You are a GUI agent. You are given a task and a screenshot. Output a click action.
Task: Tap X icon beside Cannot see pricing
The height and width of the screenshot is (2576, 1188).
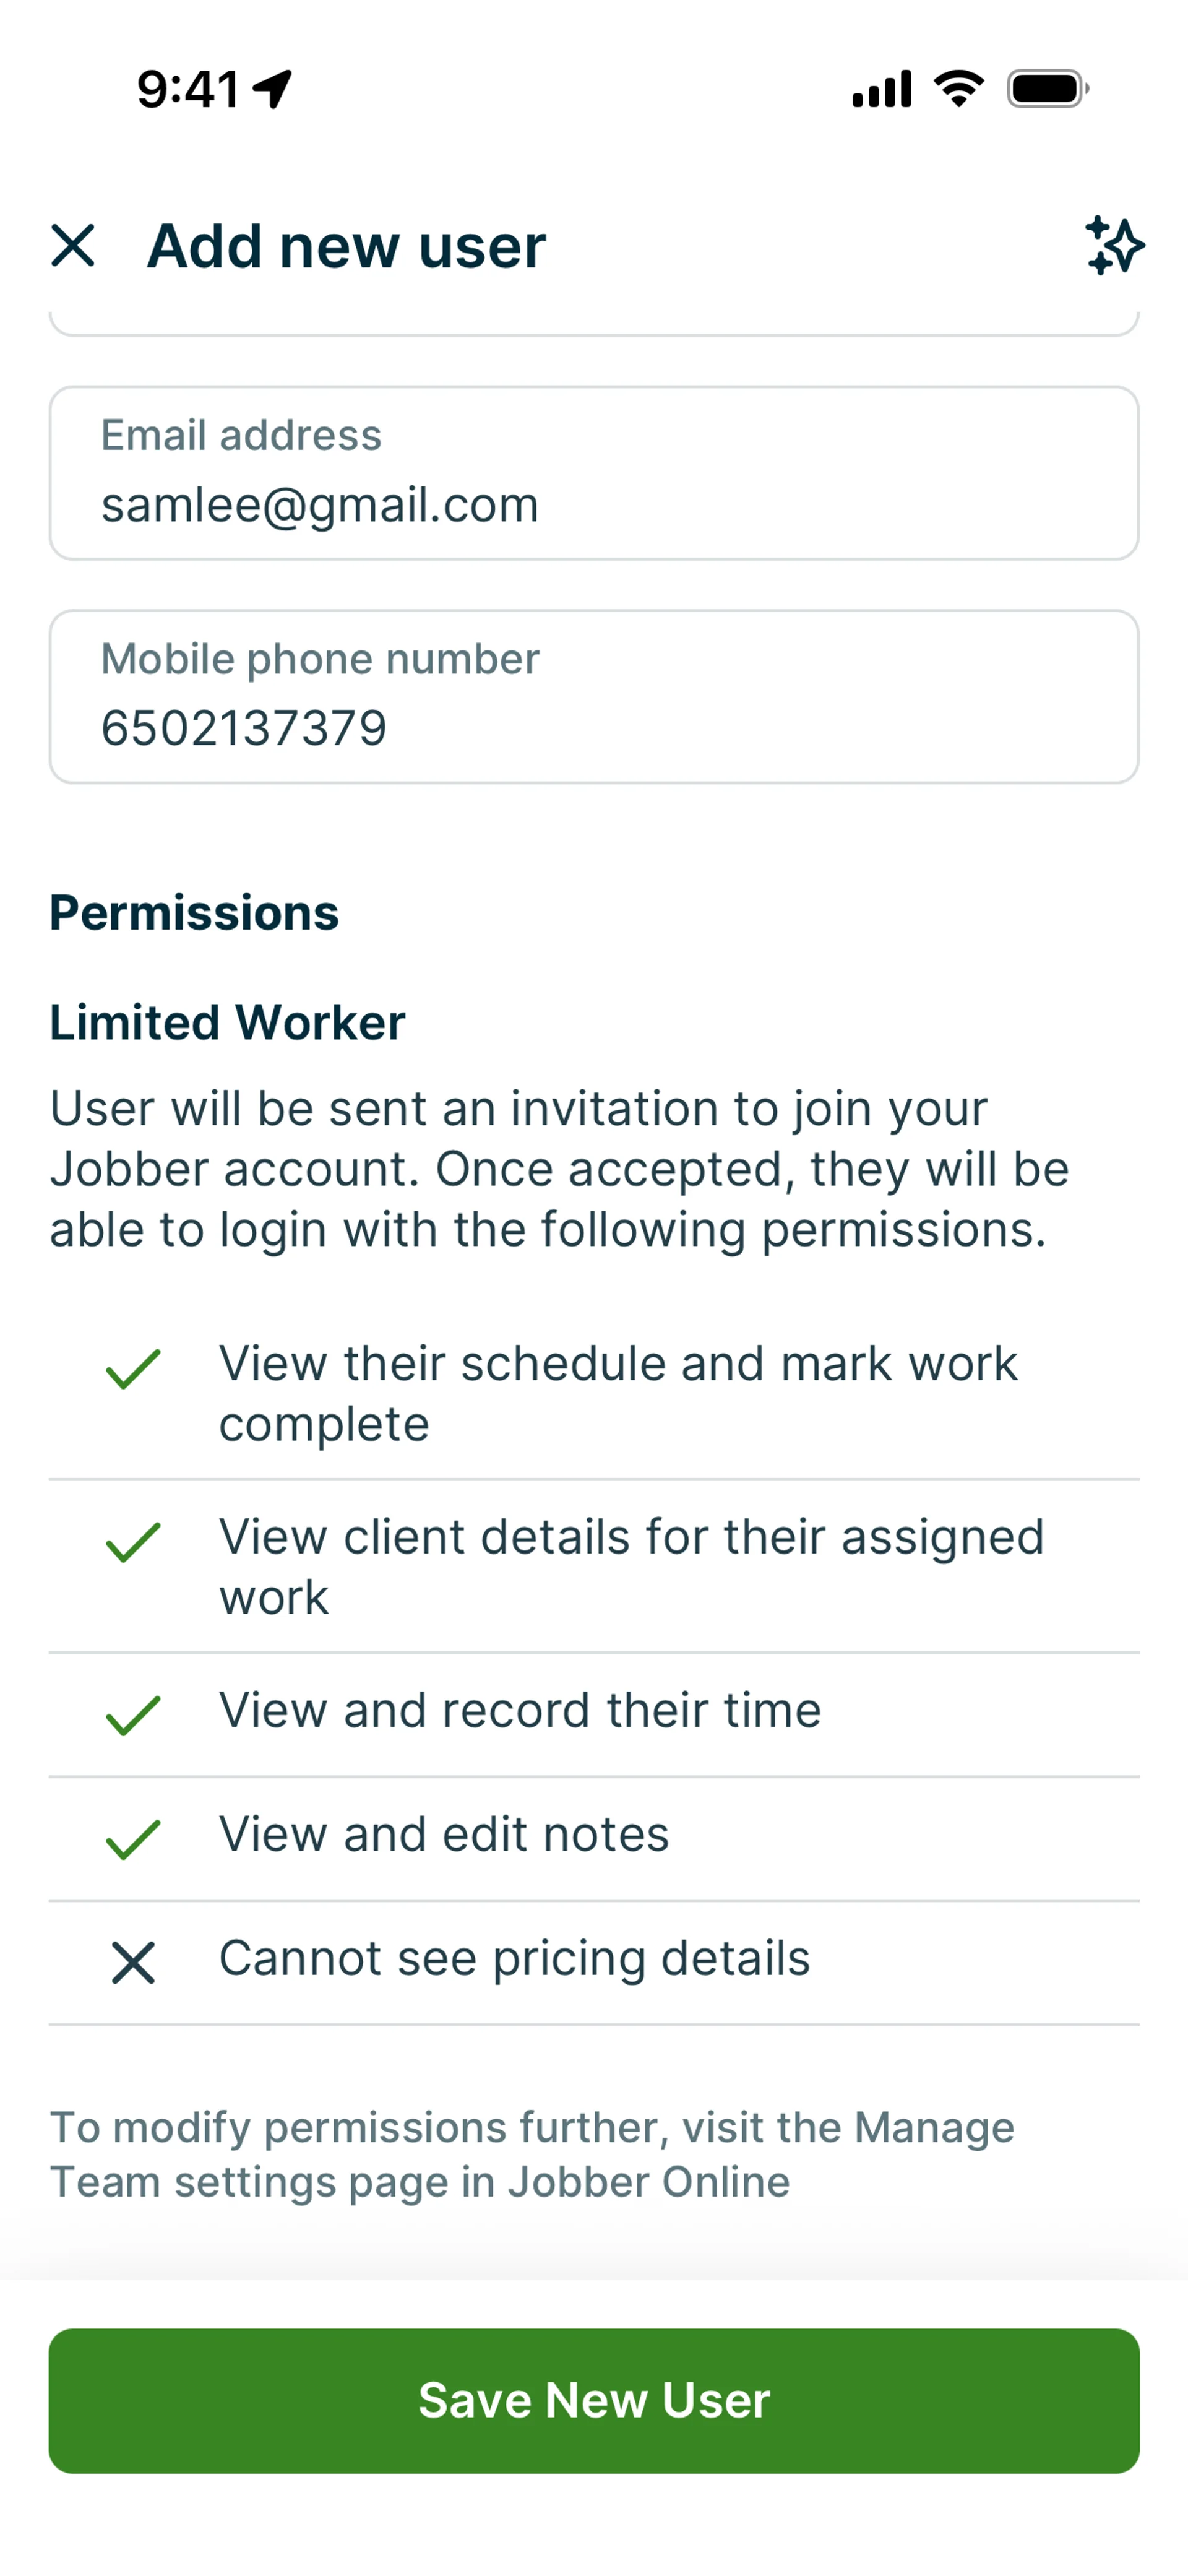[133, 1963]
